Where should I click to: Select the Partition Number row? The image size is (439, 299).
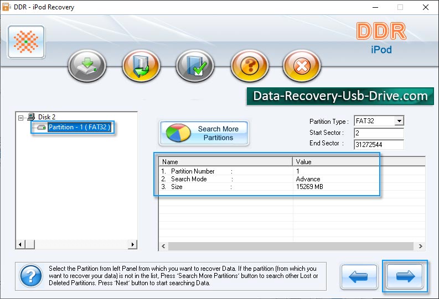292,171
